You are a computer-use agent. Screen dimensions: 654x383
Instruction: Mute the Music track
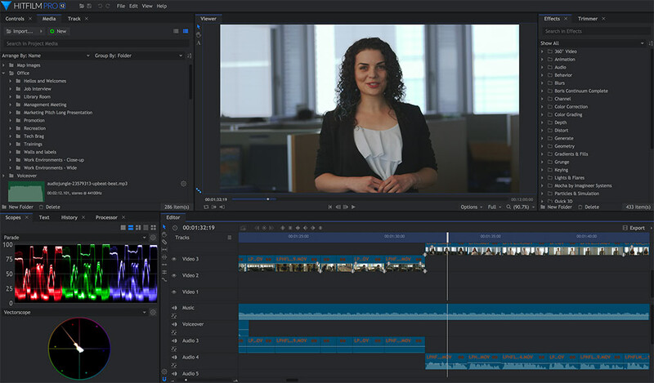tap(174, 308)
